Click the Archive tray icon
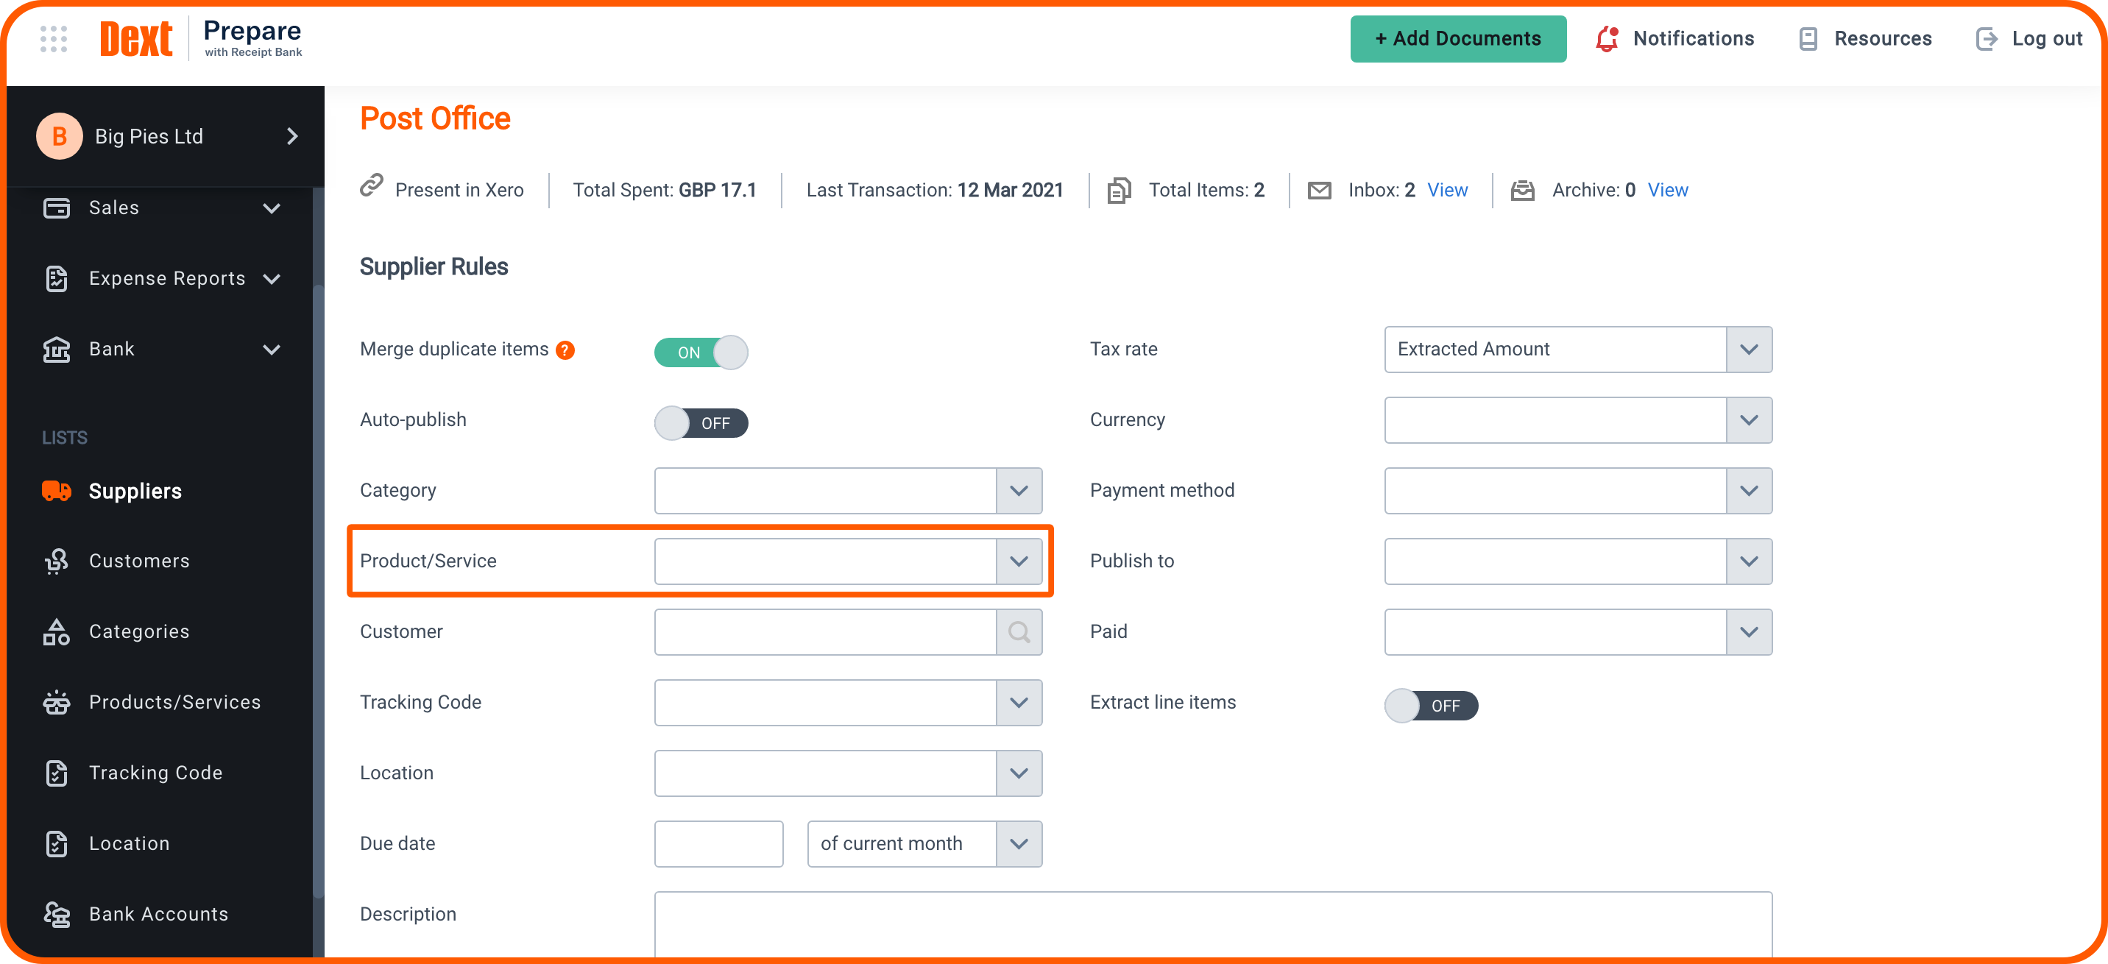The width and height of the screenshot is (2108, 964). tap(1522, 190)
